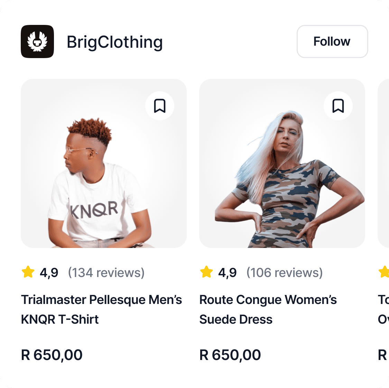Open the 106 reviews for the Suede Dress
Screen dimensions: 389x388
coord(284,272)
